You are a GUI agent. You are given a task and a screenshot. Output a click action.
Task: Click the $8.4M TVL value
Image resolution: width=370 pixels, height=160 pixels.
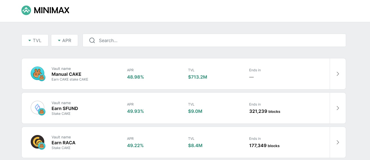(x=195, y=145)
